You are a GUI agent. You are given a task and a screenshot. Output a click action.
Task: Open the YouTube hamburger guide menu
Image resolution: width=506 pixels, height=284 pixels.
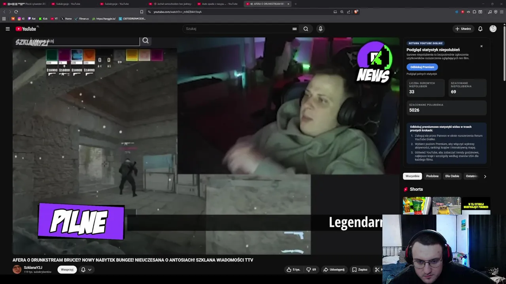8,29
